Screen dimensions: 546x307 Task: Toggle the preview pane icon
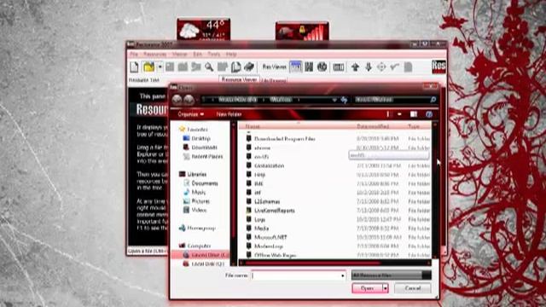click(414, 114)
